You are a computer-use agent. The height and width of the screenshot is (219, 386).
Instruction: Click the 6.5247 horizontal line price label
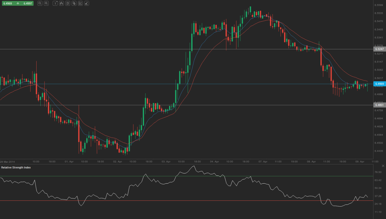tap(379, 49)
